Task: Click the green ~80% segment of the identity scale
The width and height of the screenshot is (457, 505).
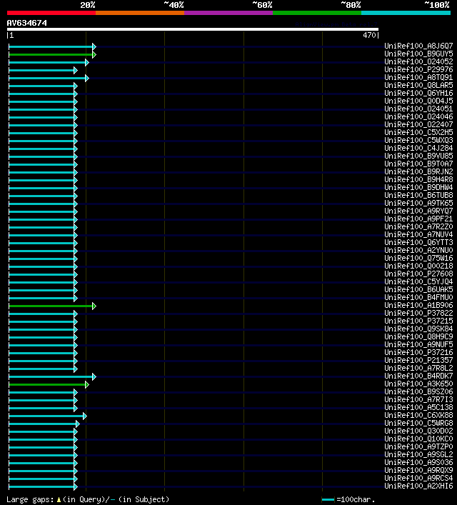Action: point(317,13)
